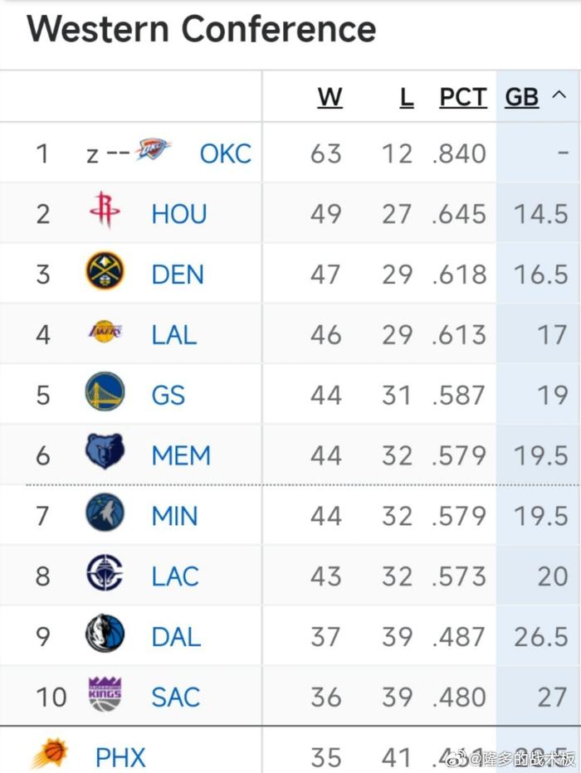Image resolution: width=581 pixels, height=773 pixels.
Task: Click the Denver Nuggets logo
Action: [105, 272]
